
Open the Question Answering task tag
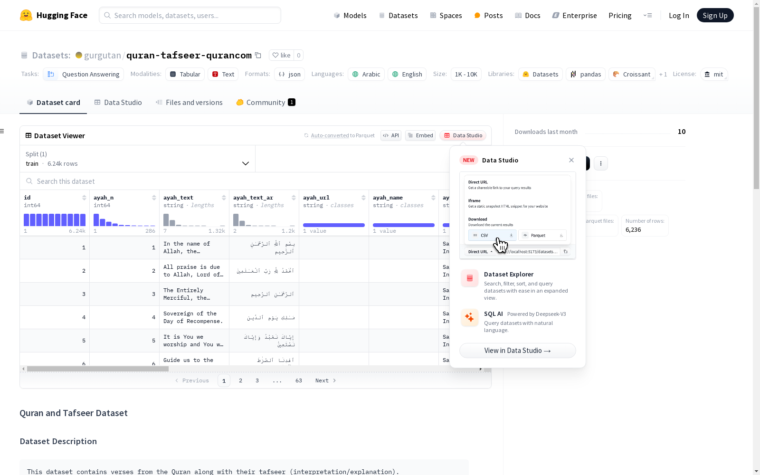pyautogui.click(x=84, y=74)
